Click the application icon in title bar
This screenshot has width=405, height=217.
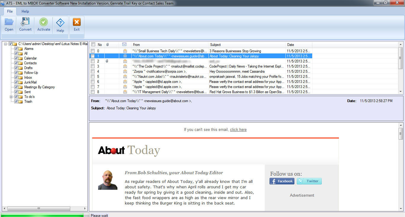[3, 3]
